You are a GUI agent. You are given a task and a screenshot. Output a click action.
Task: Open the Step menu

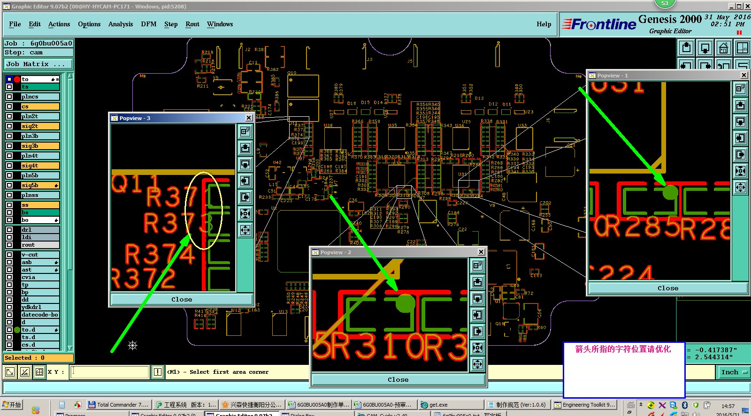point(171,24)
